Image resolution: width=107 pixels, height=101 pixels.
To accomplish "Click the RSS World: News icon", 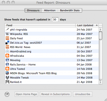I will pyautogui.click(x=7, y=47).
